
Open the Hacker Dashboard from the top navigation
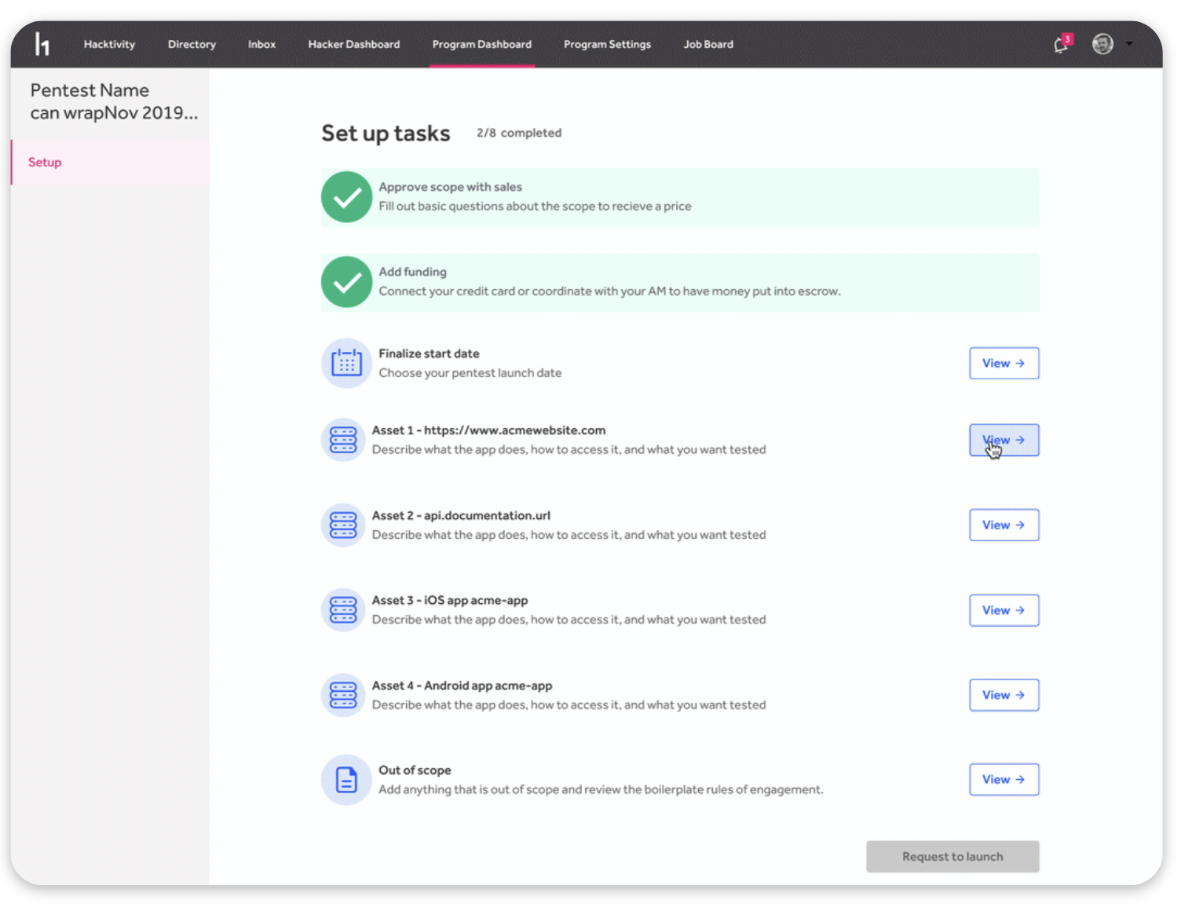point(354,45)
